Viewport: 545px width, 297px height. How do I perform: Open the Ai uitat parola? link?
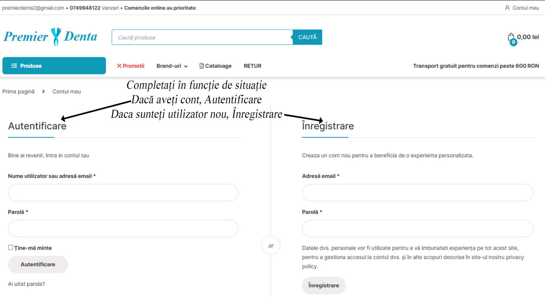[x=26, y=284]
